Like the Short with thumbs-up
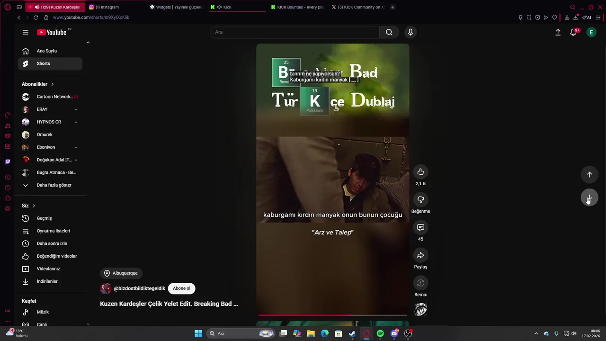This screenshot has height=341, width=606. click(x=420, y=171)
